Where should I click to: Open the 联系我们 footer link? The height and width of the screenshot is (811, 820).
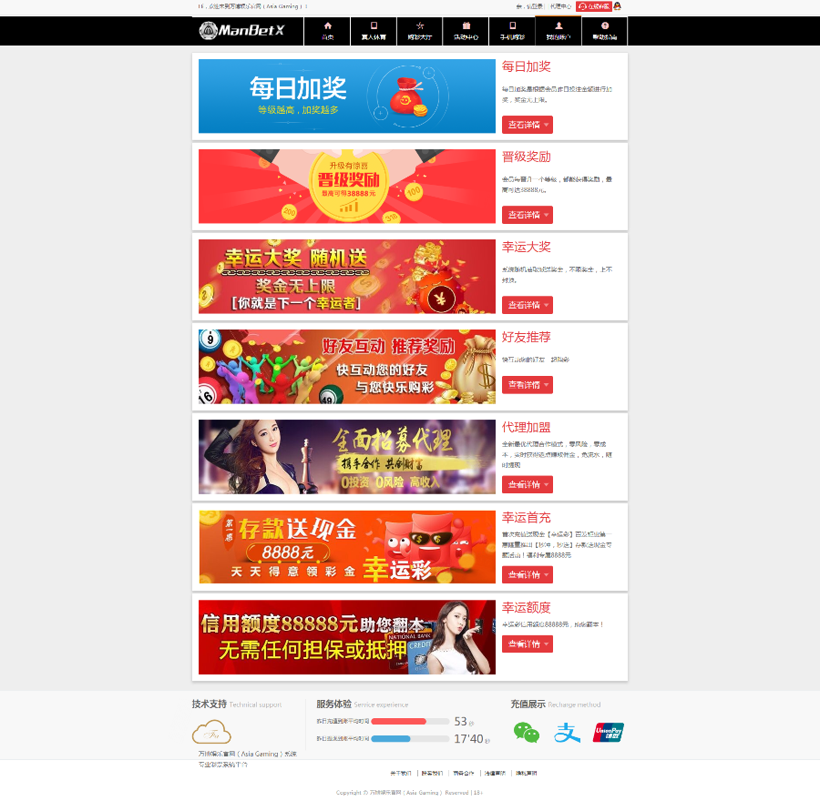pos(432,774)
